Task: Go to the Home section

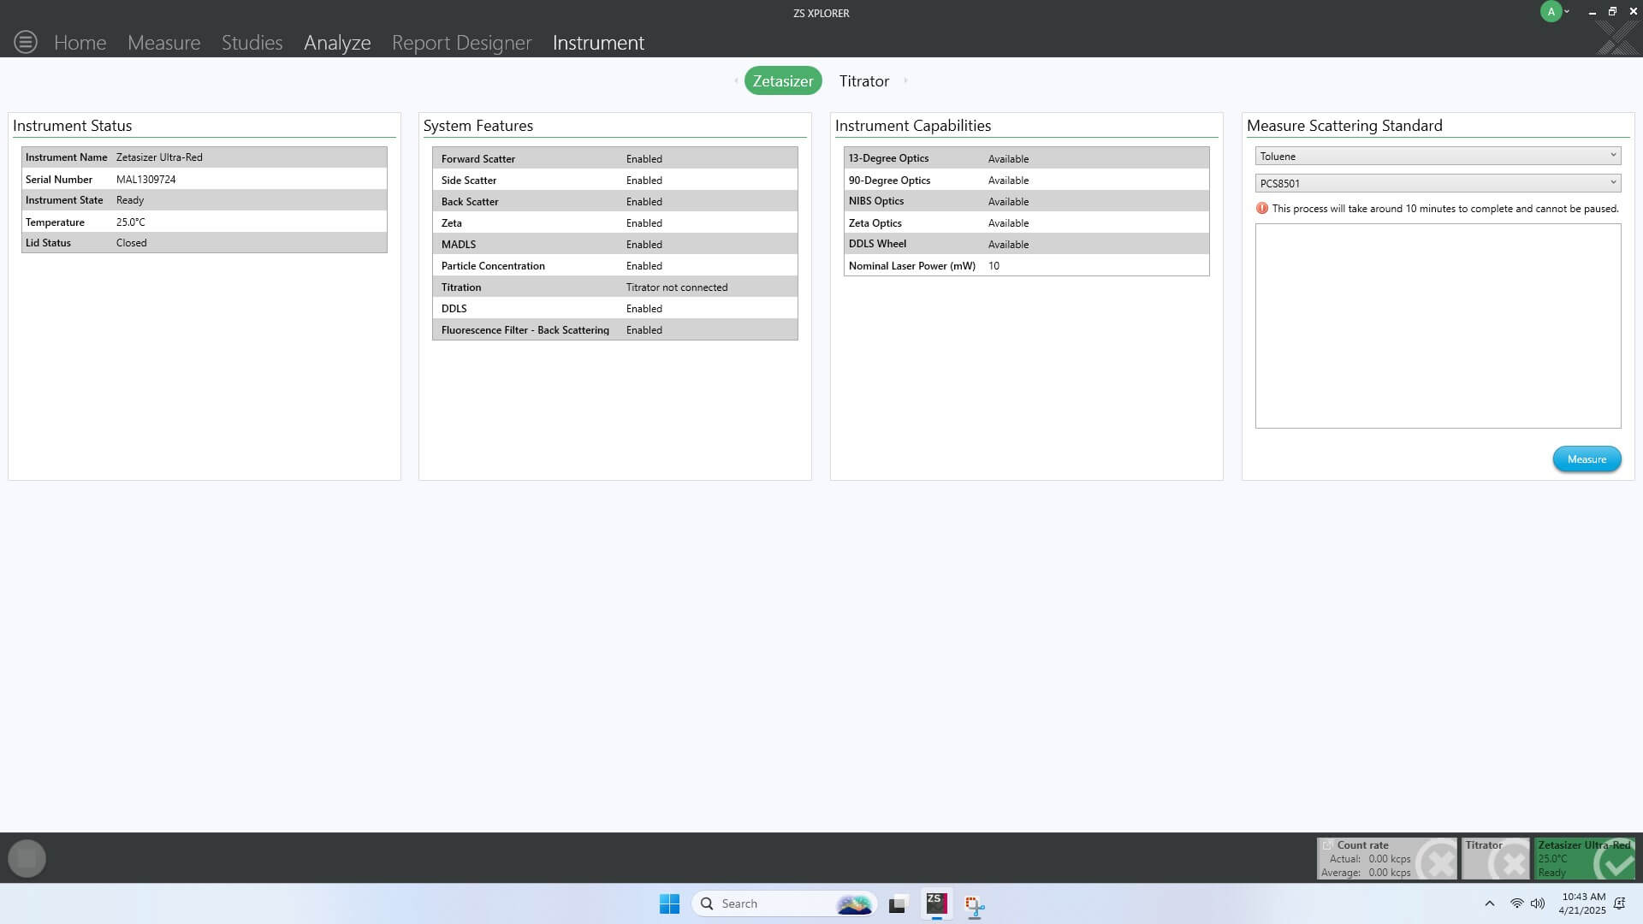Action: 80,43
